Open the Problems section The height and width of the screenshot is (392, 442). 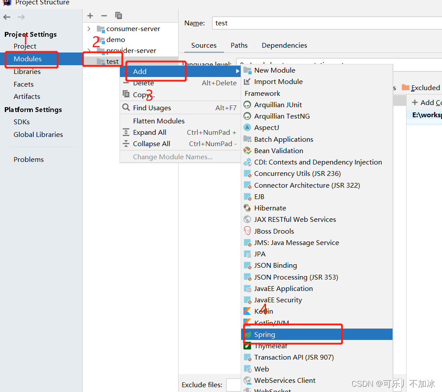(x=29, y=160)
